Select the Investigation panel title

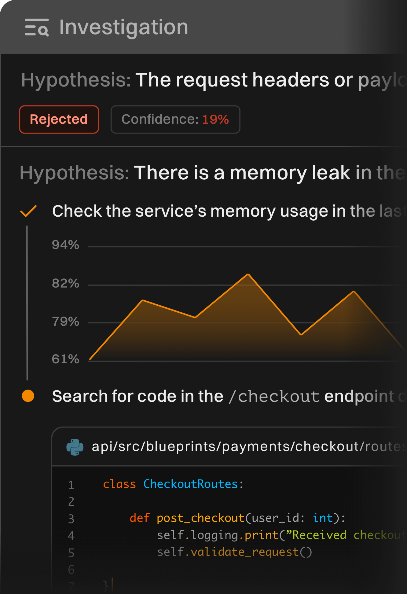123,27
